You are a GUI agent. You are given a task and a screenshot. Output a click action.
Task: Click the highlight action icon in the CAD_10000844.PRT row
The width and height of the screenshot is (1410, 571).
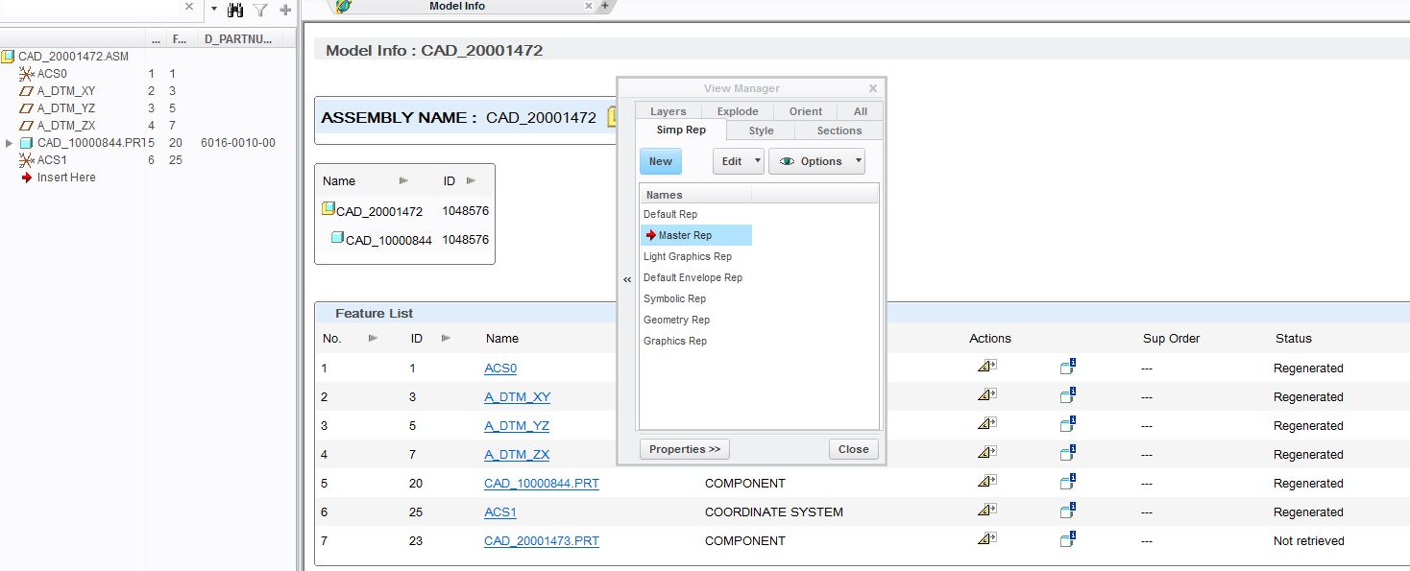(x=987, y=482)
